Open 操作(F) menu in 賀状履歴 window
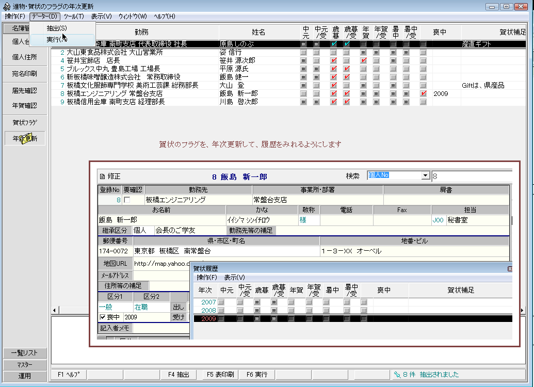This screenshot has height=387, width=534. (207, 277)
